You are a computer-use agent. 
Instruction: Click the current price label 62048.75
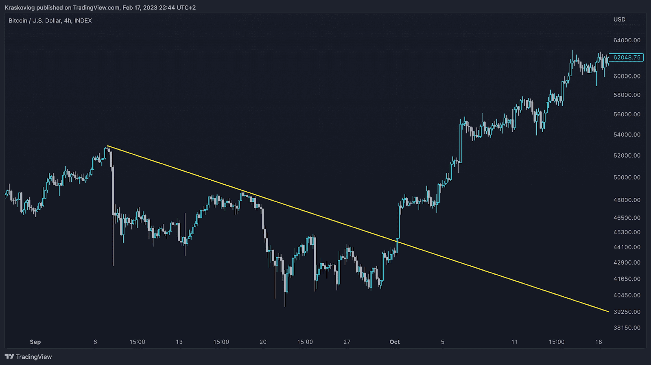pos(627,57)
